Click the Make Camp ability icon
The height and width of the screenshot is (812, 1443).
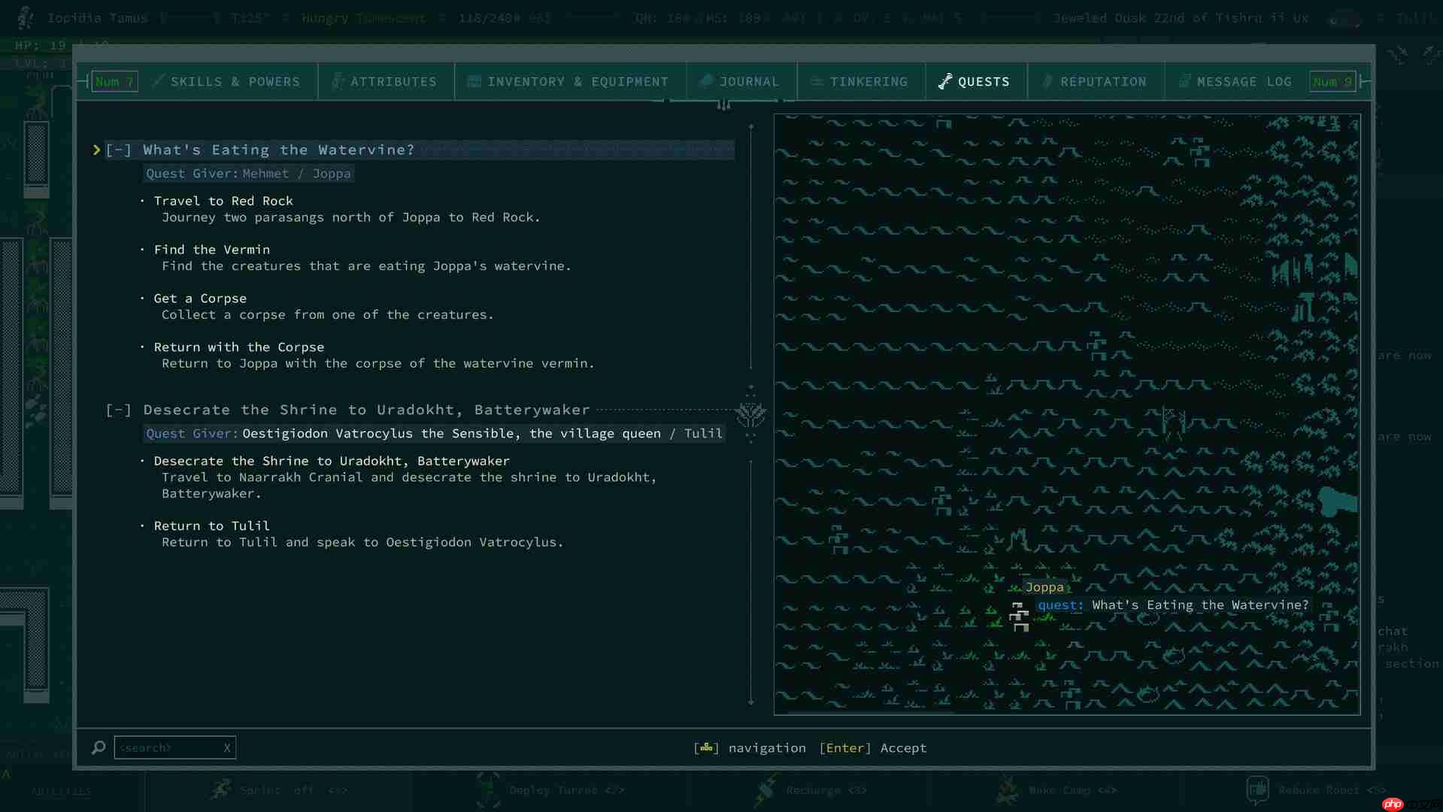(1007, 789)
